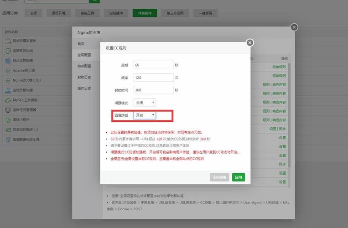Choose the 运行环境 category filter

(x=59, y=13)
